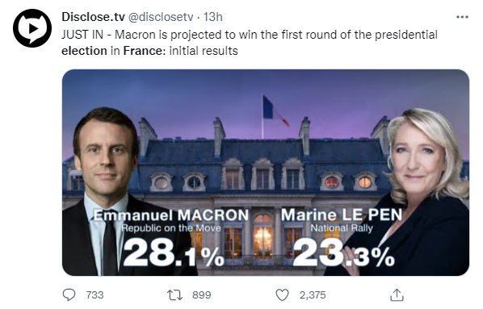Click the 'Emmanuel MACRON' name caption
This screenshot has height=309, width=483.
(x=171, y=215)
